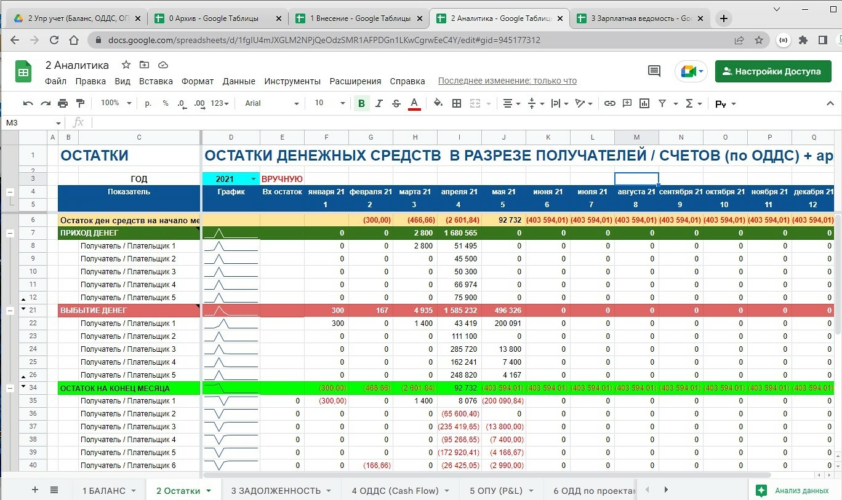The width and height of the screenshot is (842, 500).
Task: Undo the last action in toolbar
Action: (x=28, y=103)
